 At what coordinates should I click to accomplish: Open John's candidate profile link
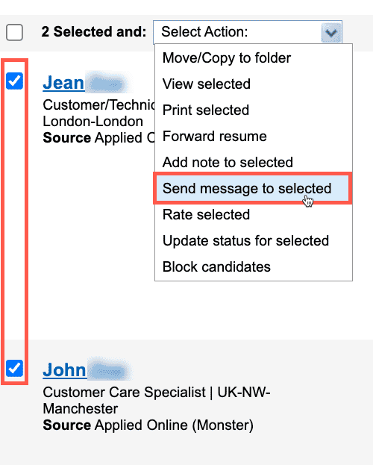coord(65,369)
